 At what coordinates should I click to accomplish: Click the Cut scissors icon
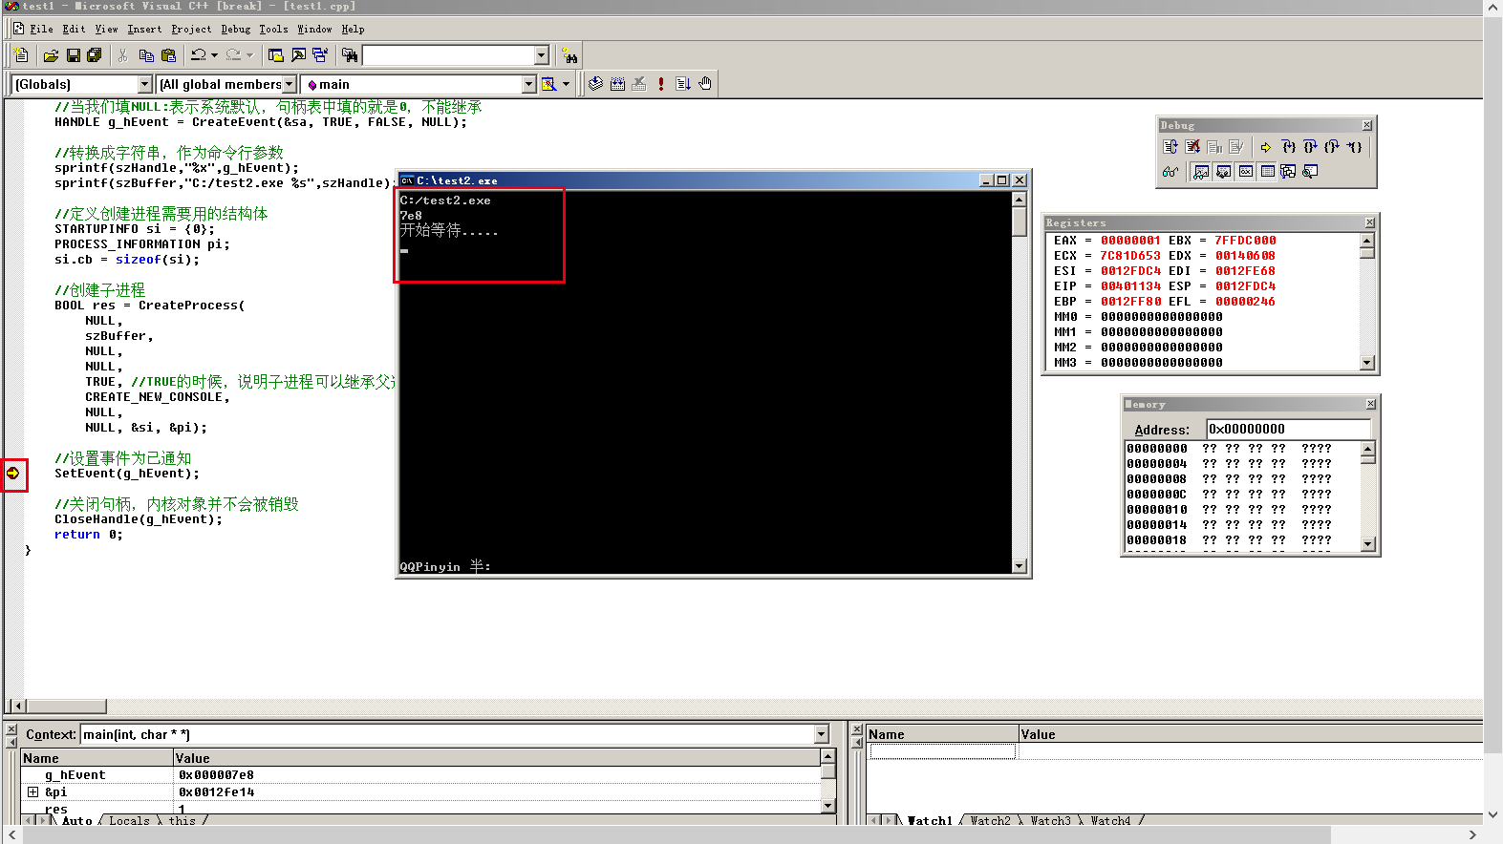(x=123, y=55)
